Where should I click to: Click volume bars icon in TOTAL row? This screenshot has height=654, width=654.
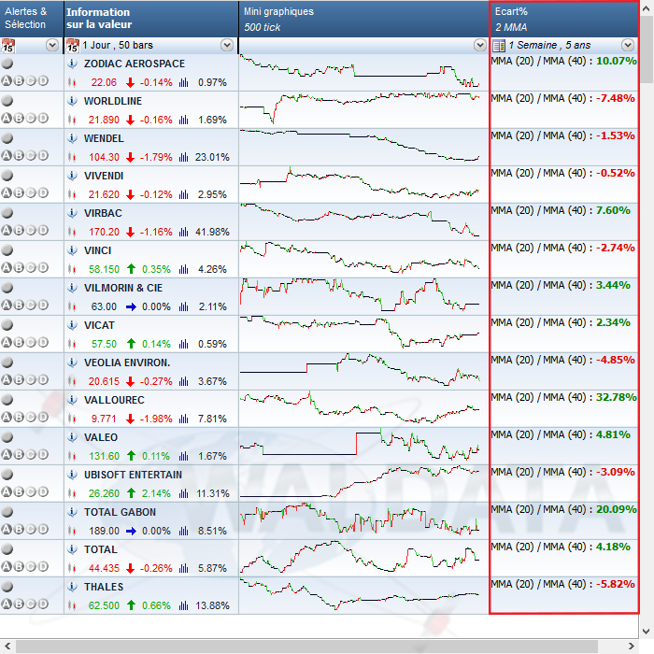pyautogui.click(x=183, y=568)
